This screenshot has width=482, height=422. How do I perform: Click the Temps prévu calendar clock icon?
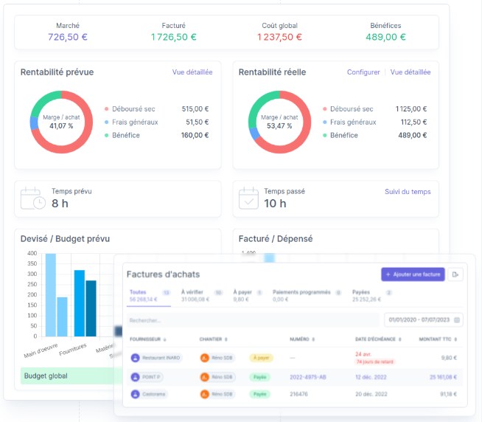click(32, 199)
